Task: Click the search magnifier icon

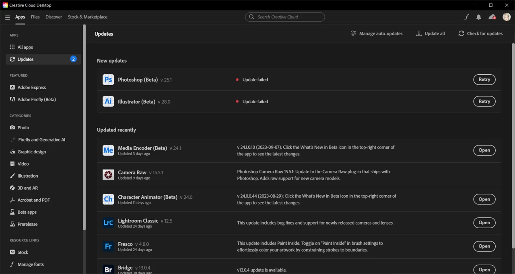Action: 252,17
